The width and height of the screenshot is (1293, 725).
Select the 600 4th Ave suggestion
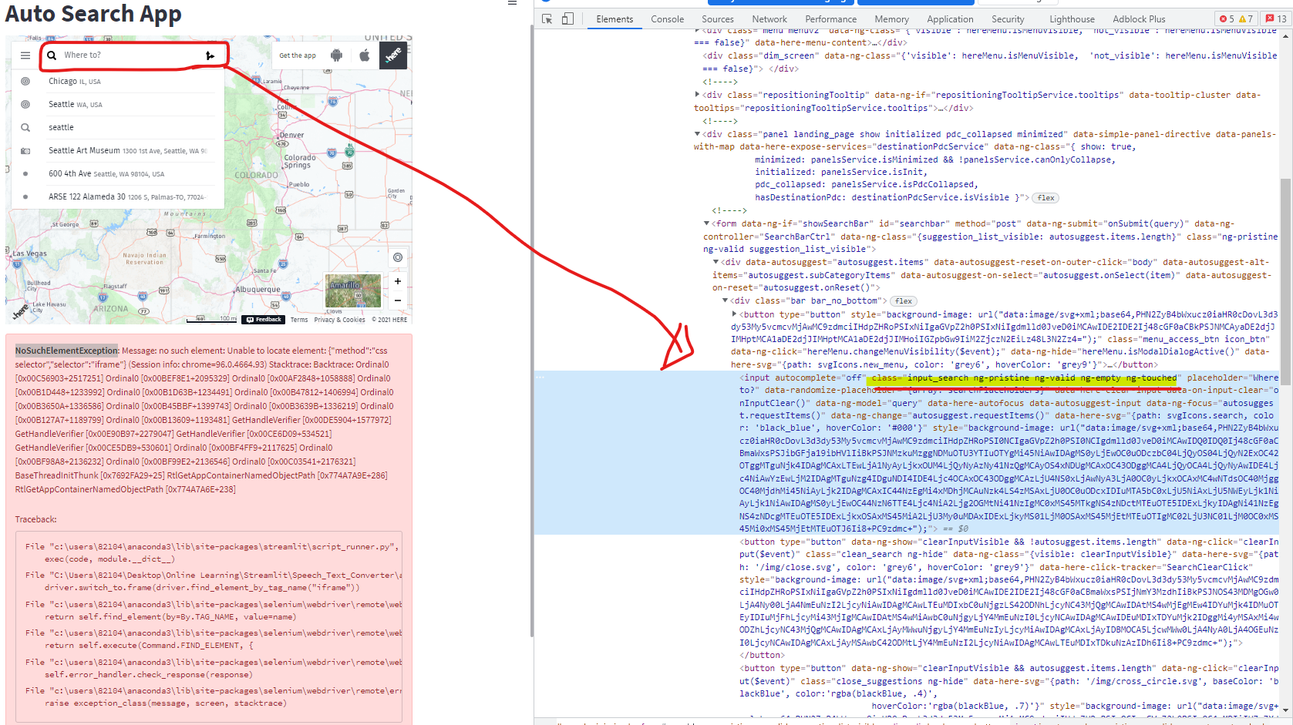(x=118, y=174)
